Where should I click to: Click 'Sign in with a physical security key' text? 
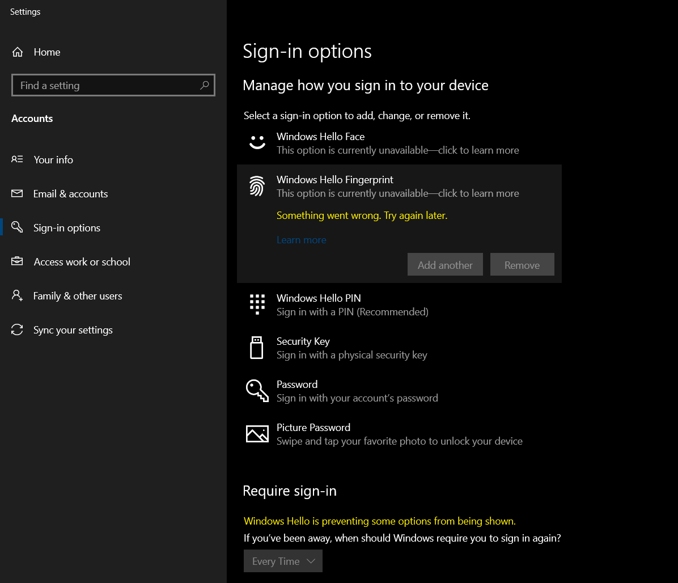[x=352, y=355]
